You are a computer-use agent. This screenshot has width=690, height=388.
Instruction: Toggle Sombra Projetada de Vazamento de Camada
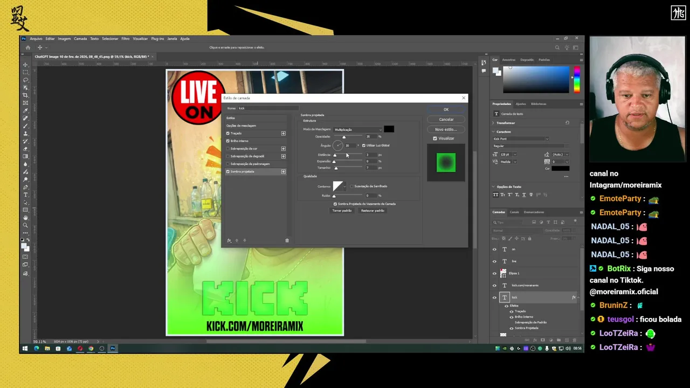335,204
